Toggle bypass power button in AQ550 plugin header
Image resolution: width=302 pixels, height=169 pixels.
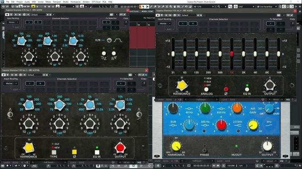click(x=7, y=15)
